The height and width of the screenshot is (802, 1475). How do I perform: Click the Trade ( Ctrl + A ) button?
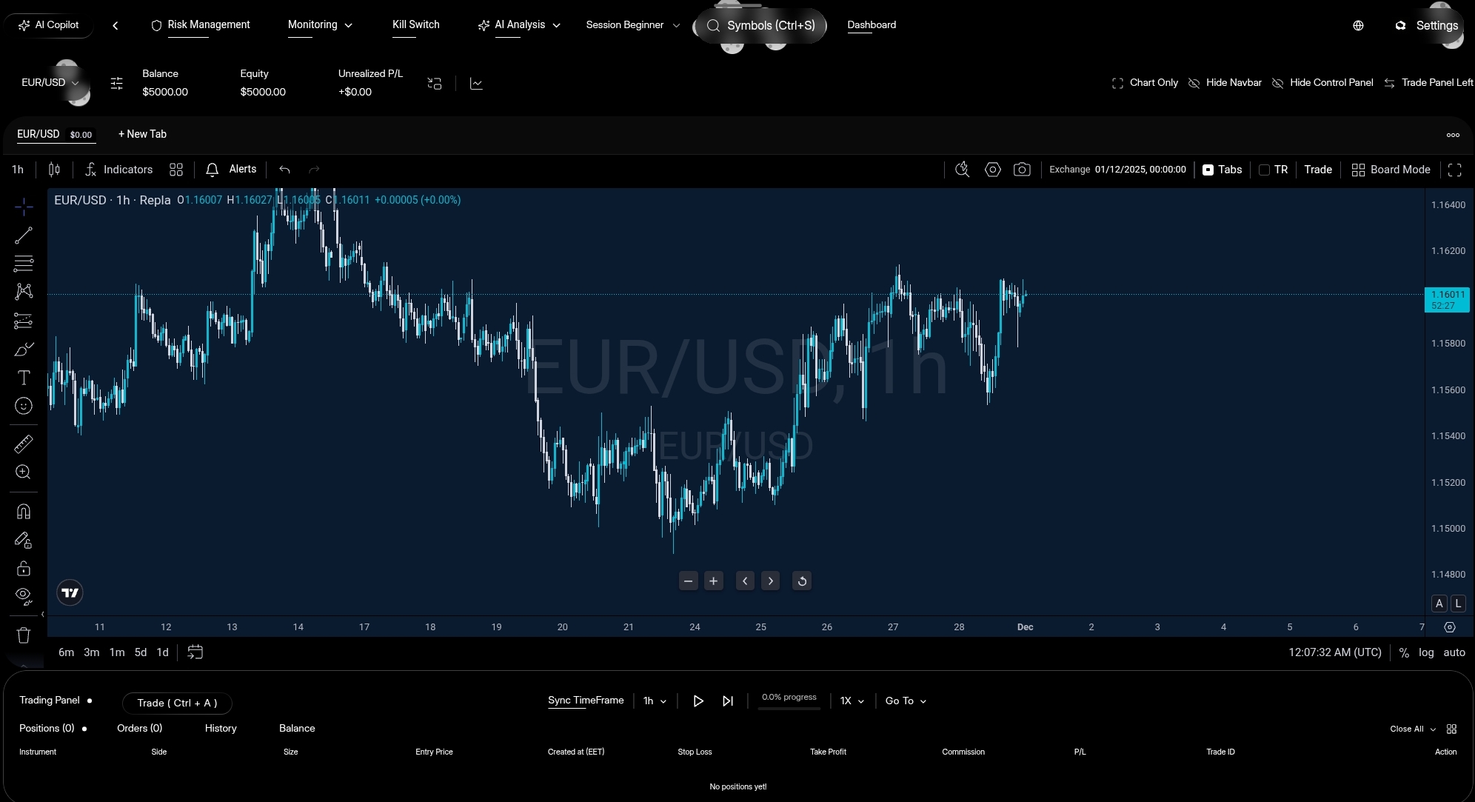tap(177, 703)
